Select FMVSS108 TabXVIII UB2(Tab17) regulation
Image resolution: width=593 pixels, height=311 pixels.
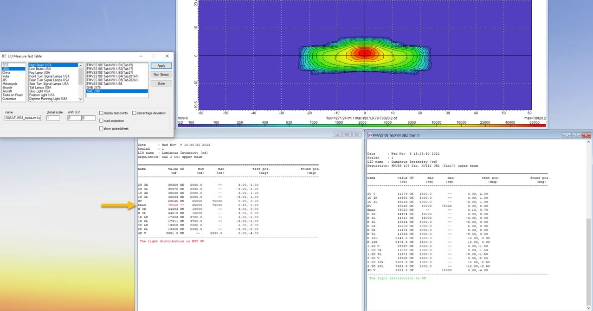click(x=117, y=69)
